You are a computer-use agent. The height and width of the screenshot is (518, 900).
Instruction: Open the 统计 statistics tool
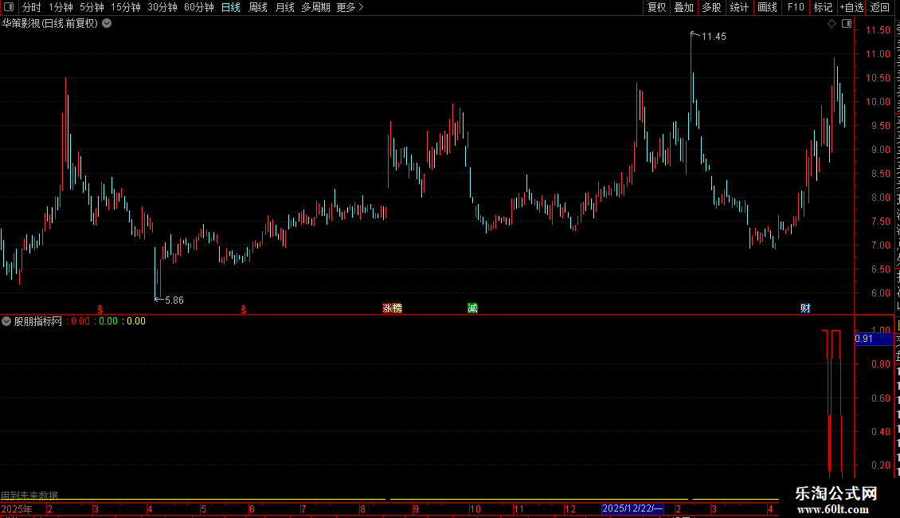[738, 7]
